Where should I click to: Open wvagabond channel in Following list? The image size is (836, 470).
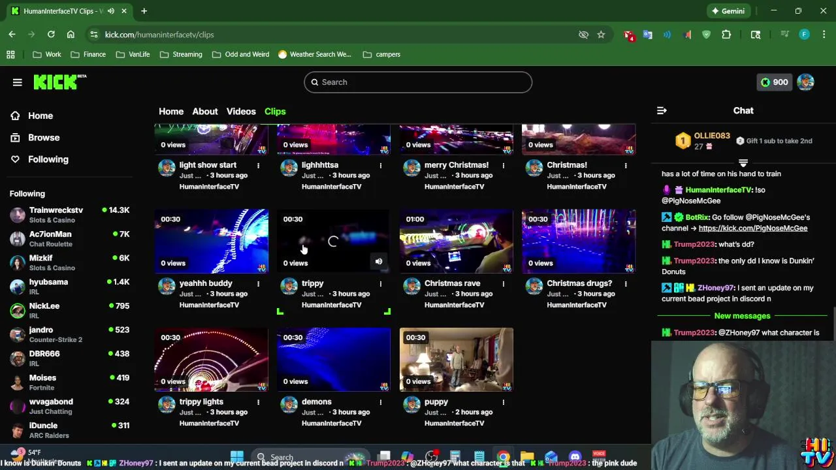[70, 406]
